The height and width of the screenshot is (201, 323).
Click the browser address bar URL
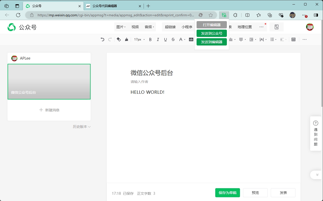point(116,15)
